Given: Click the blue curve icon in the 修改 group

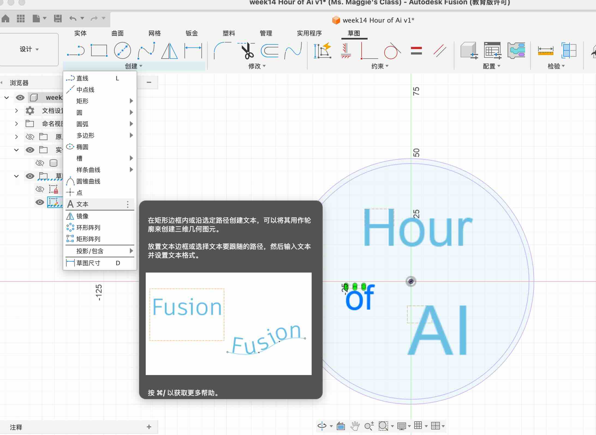Looking at the screenshot, I should click(x=293, y=51).
